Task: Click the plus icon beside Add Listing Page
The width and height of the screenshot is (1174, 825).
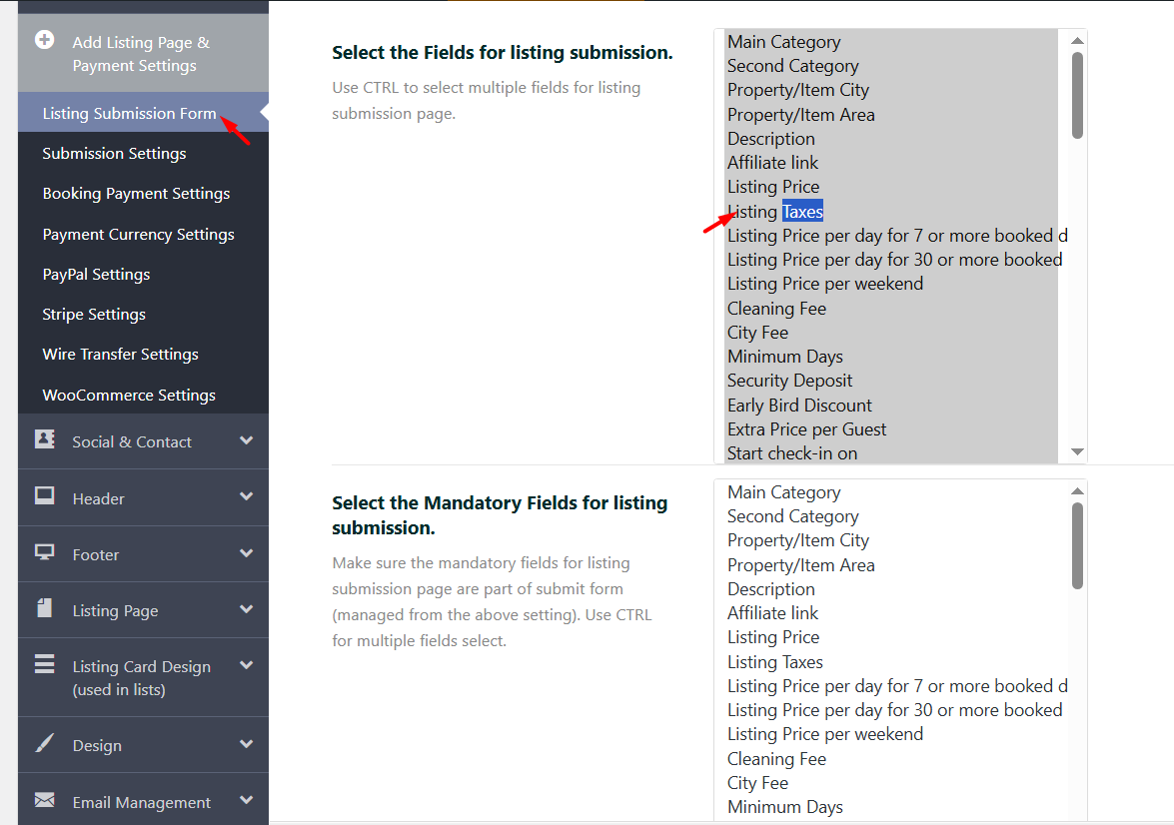Action: (44, 41)
